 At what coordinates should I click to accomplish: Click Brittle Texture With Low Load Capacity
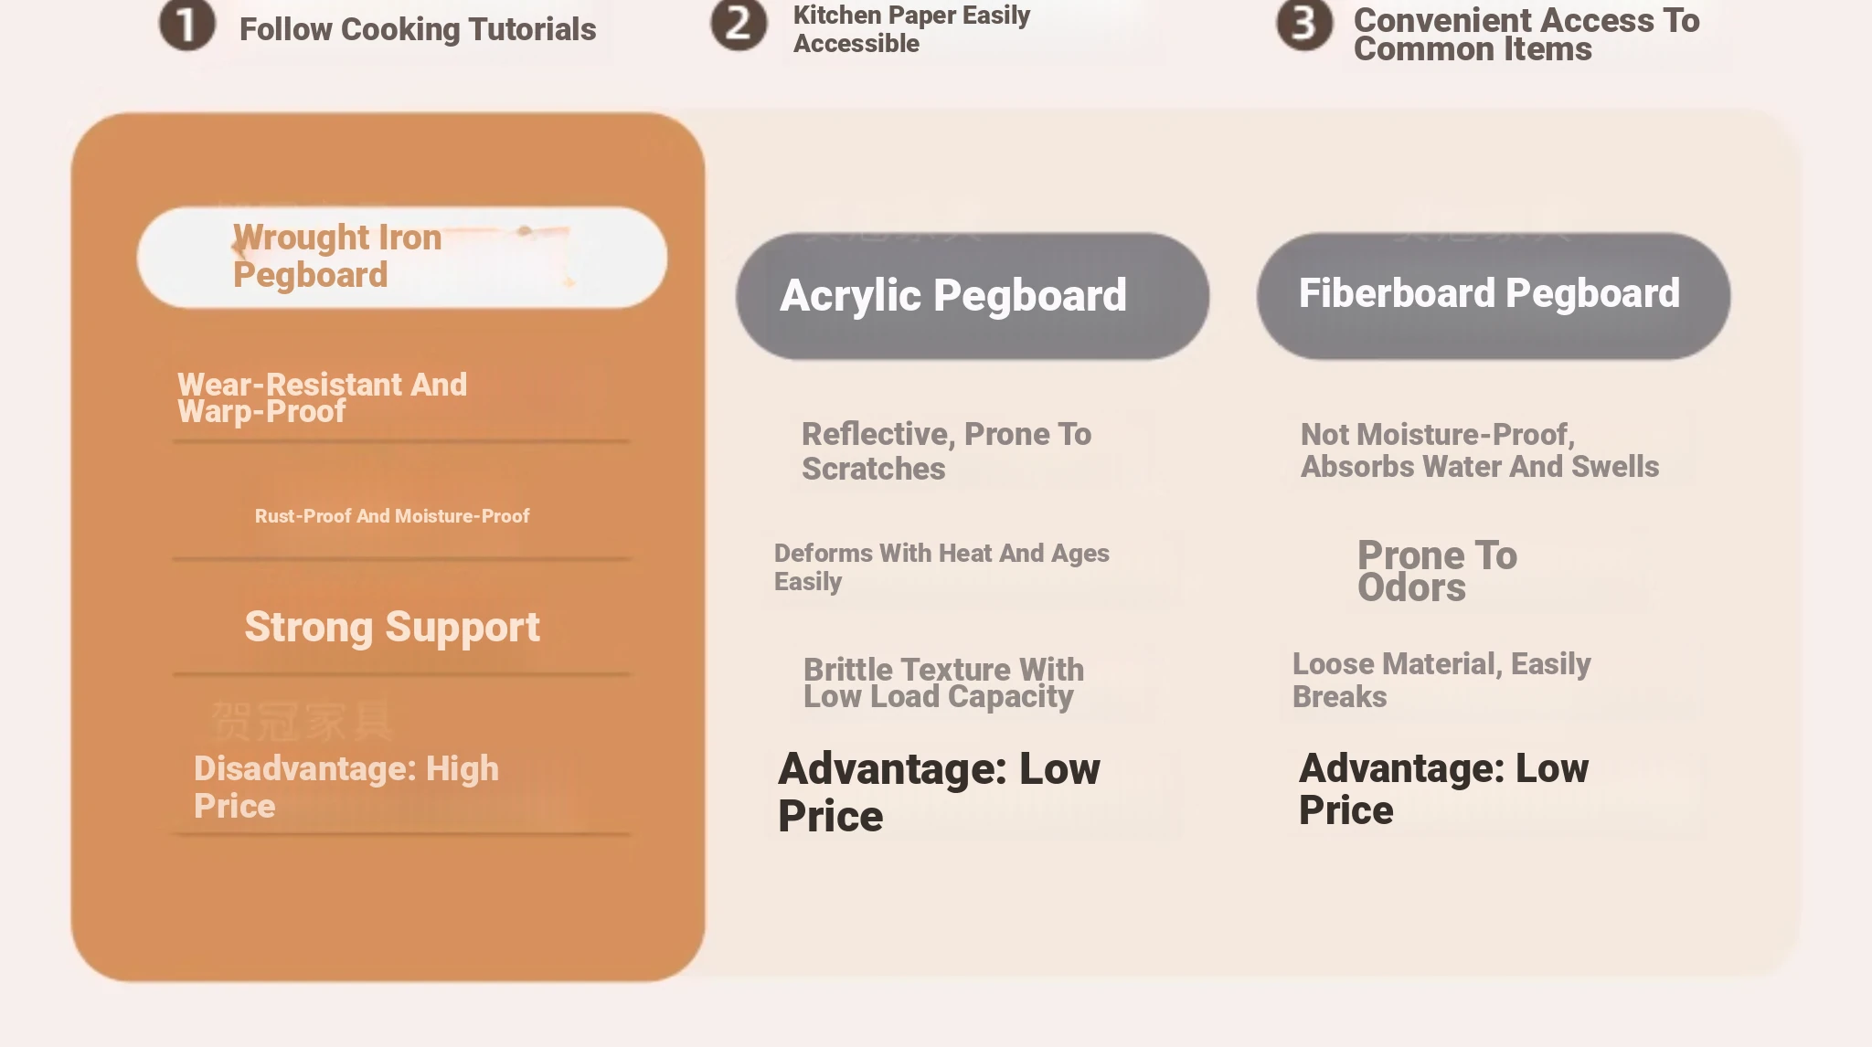943,682
